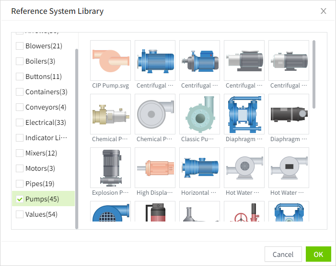Select the Horizontal pump icon
336x266 pixels.
point(199,167)
